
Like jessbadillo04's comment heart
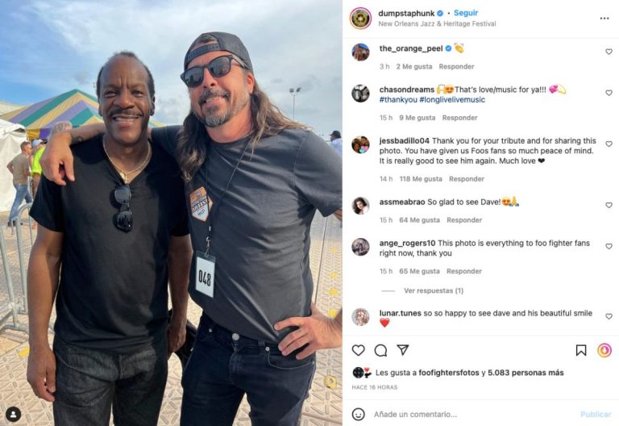coord(609,144)
